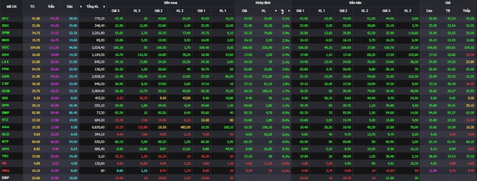Sort by the % column header
The image size is (477, 181).
(282, 11)
